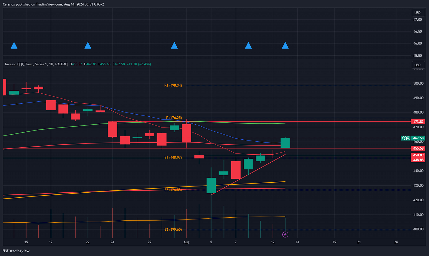Click 45.50 on the upper pane scale
429x256 pixels.
click(418, 56)
